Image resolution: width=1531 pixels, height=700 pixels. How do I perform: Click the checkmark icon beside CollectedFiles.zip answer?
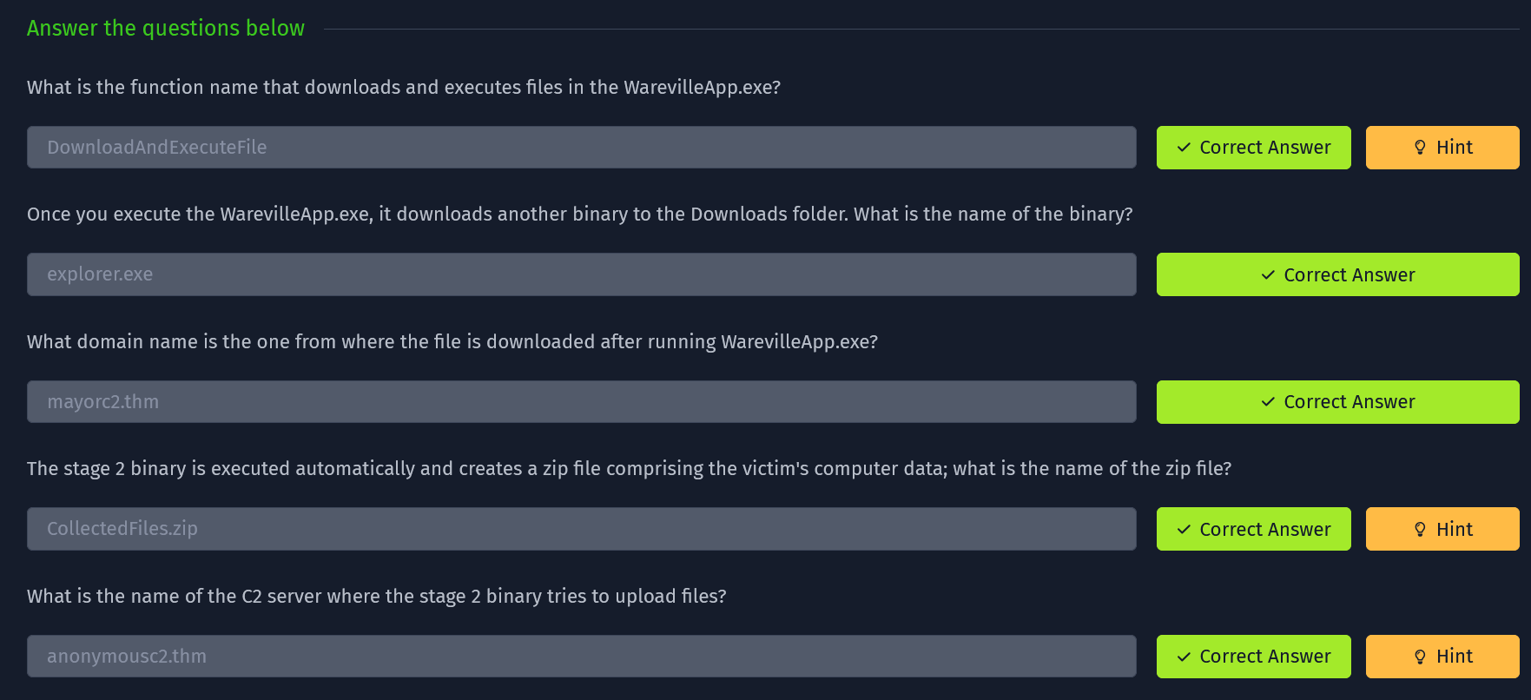click(x=1184, y=530)
